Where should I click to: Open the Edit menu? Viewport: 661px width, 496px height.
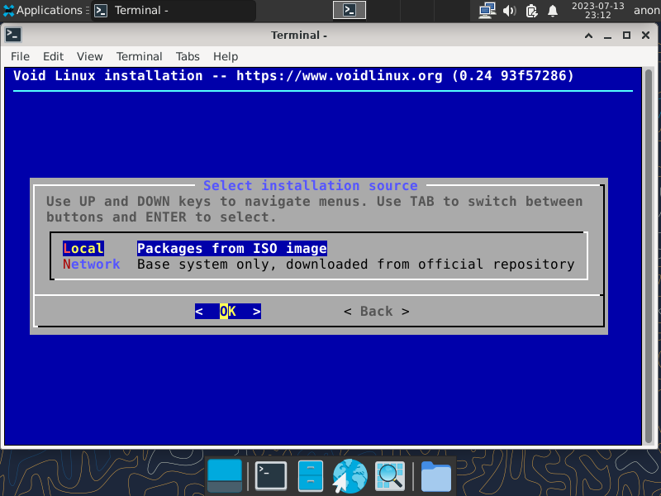53,56
